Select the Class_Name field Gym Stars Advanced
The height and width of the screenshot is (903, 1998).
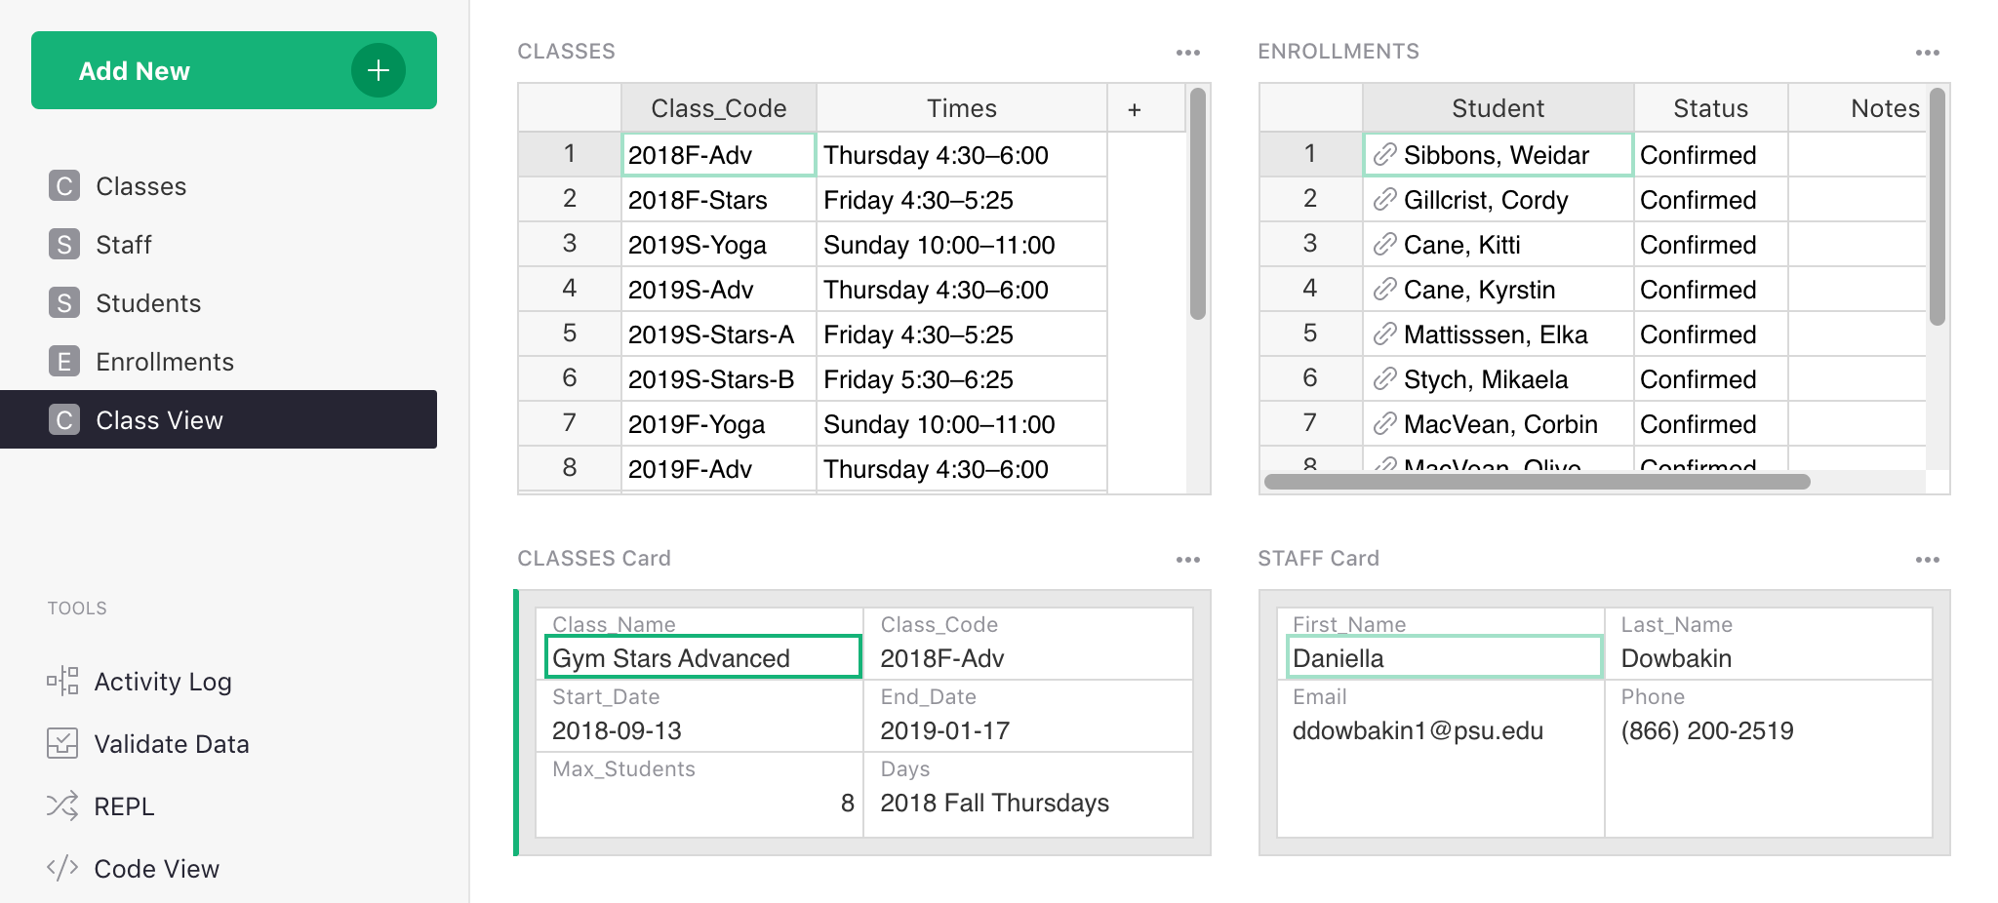pos(702,658)
